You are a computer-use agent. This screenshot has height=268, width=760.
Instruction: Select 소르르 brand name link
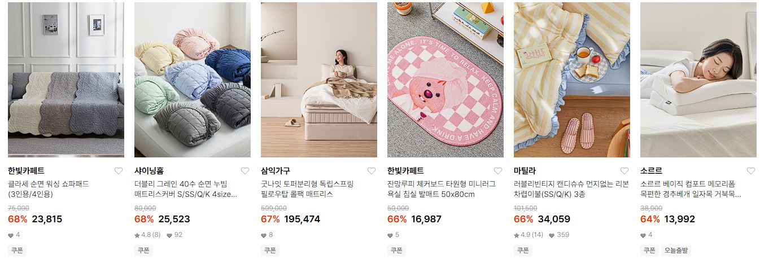click(x=651, y=171)
